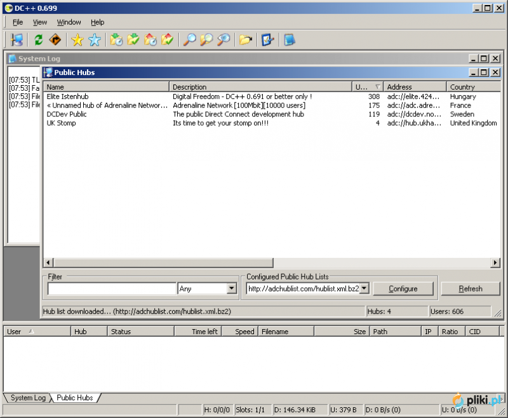The image size is (508, 418).
Task: Click the Refresh button
Action: (x=471, y=288)
